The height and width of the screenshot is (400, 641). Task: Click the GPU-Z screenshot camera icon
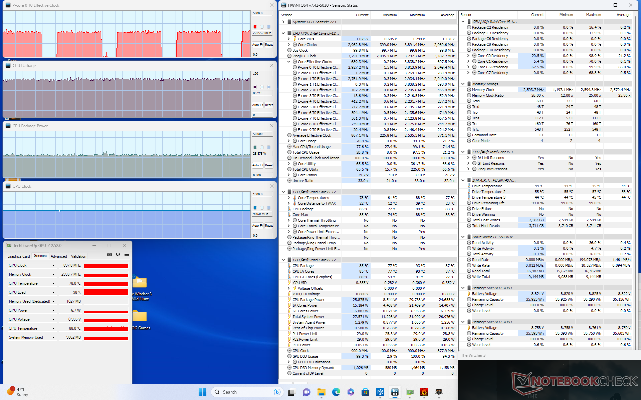point(110,254)
